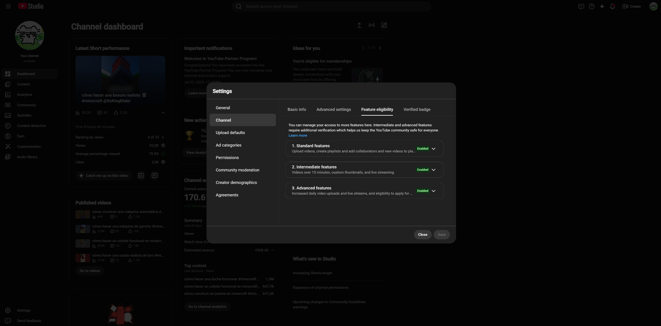Click the YouTube Studio logo
Image resolution: width=661 pixels, height=326 pixels.
(x=31, y=6)
